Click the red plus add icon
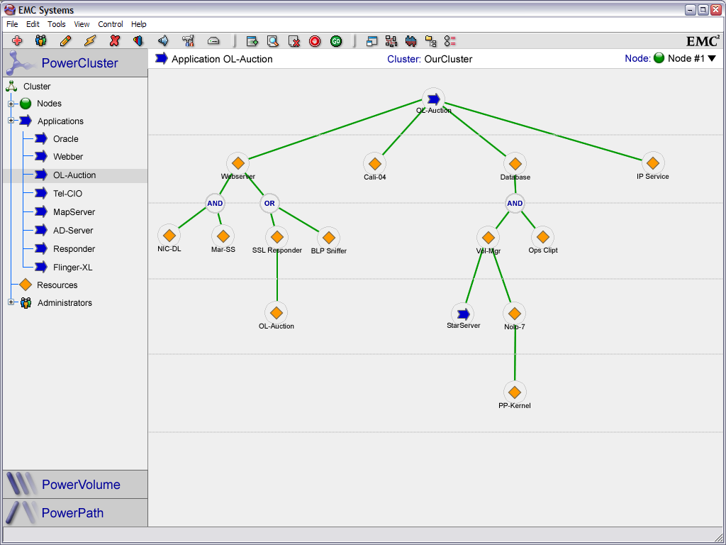This screenshot has height=545, width=726. coord(17,41)
